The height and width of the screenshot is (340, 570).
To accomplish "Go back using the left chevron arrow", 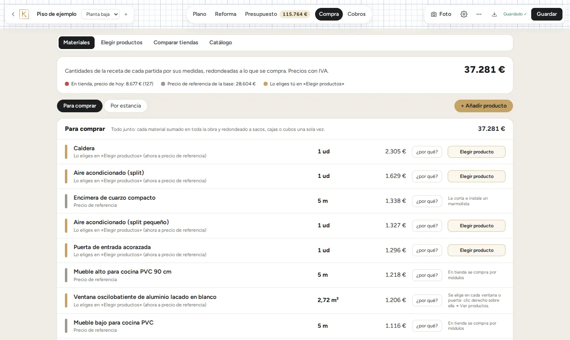I will 13,14.
